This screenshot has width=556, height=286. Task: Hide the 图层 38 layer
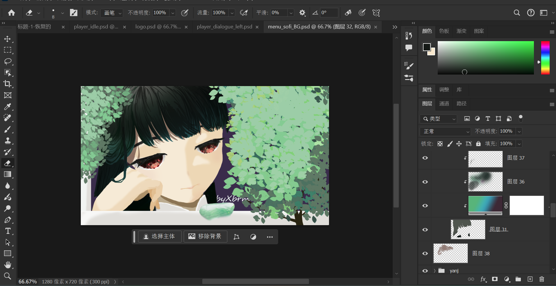coord(425,254)
